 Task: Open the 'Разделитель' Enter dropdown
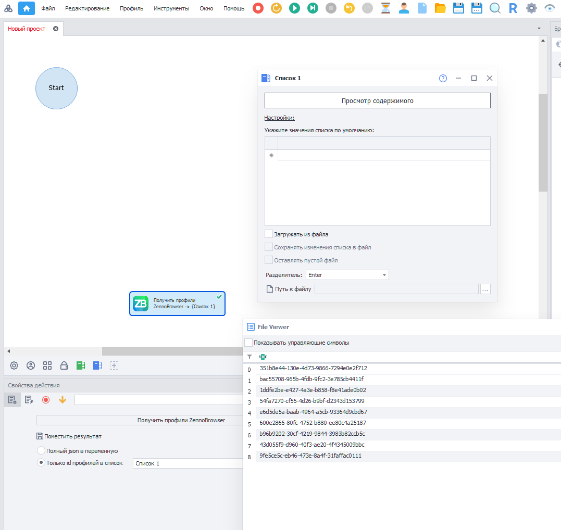[x=347, y=275]
